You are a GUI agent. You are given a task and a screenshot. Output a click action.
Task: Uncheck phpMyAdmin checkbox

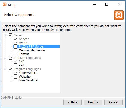pyautogui.click(x=15, y=73)
